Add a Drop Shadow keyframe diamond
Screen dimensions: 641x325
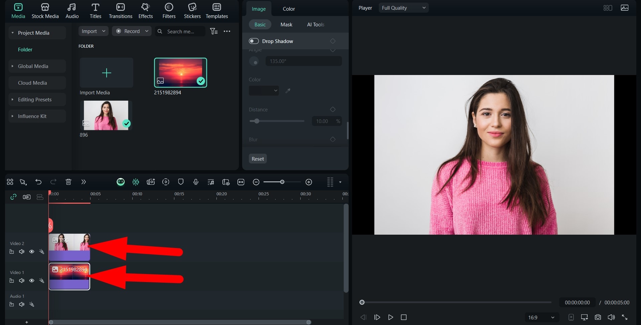[333, 41]
